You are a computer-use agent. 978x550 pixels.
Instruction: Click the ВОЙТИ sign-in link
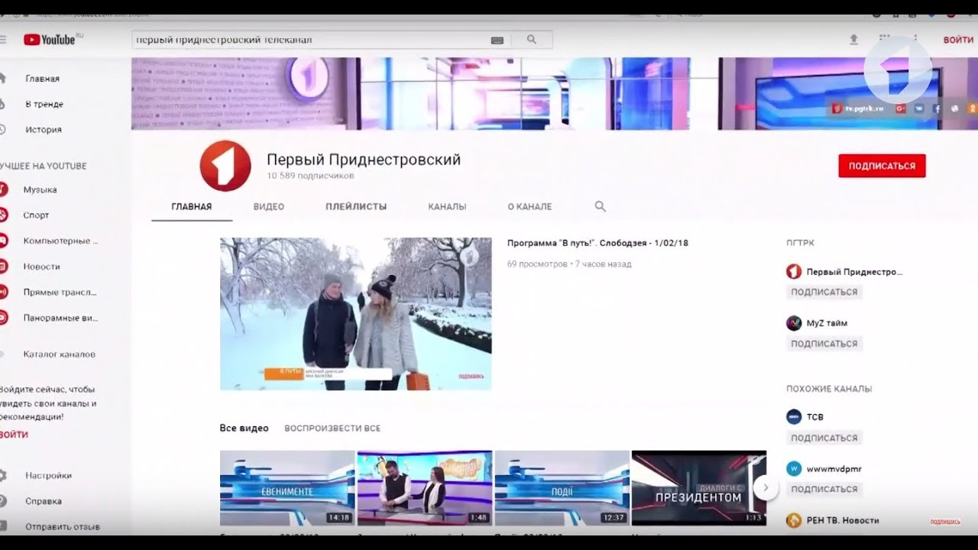(x=957, y=38)
